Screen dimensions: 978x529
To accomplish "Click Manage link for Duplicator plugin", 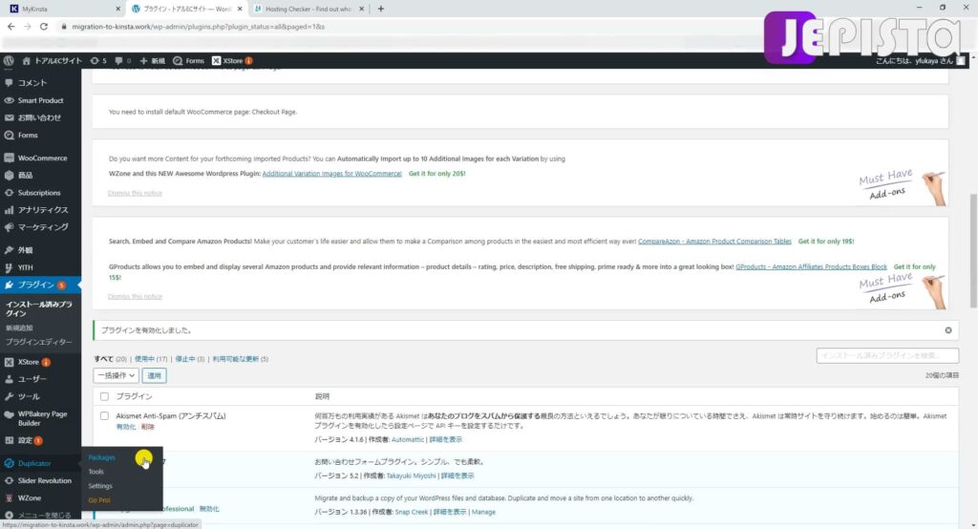I will (483, 512).
